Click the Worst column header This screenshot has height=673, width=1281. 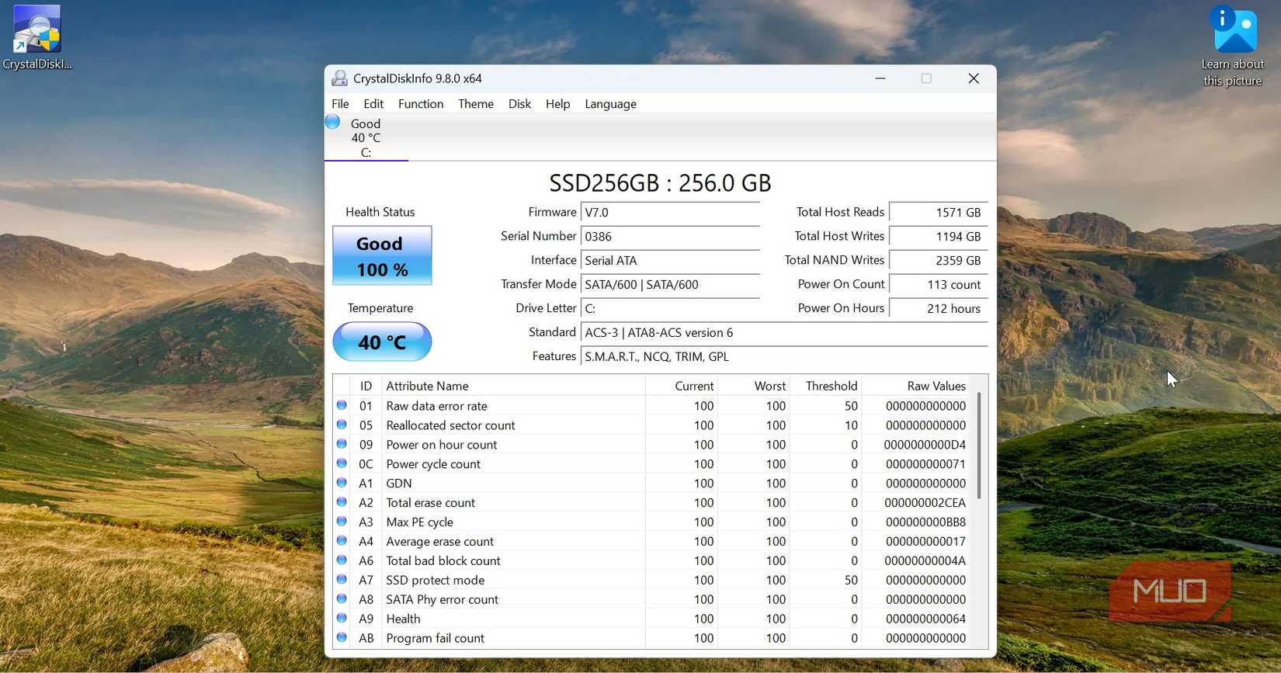(754, 386)
